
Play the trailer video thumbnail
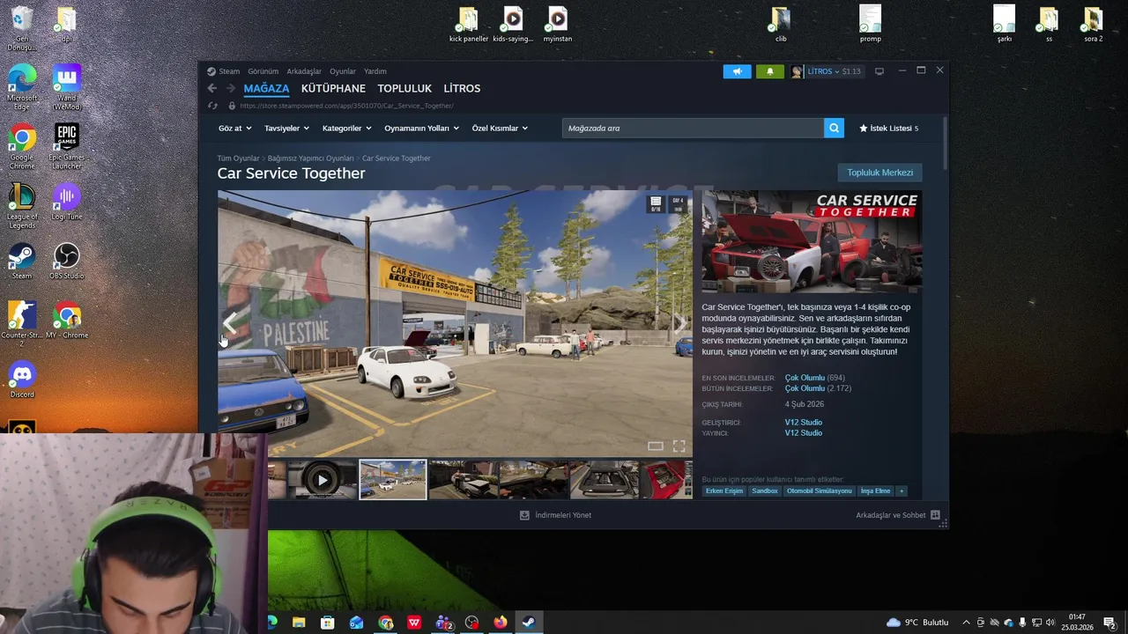pos(322,480)
